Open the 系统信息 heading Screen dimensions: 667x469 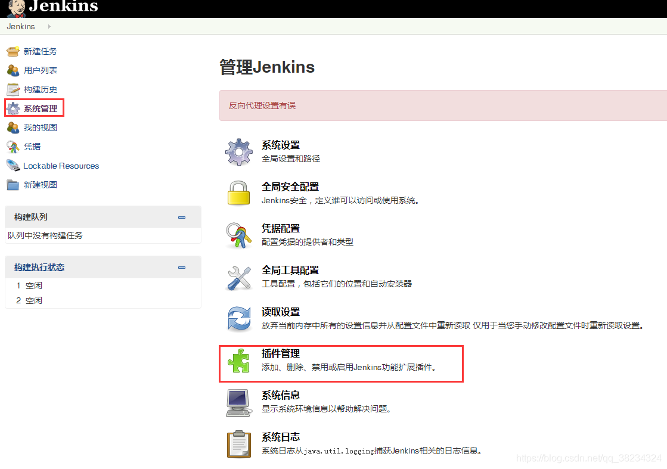coord(281,395)
